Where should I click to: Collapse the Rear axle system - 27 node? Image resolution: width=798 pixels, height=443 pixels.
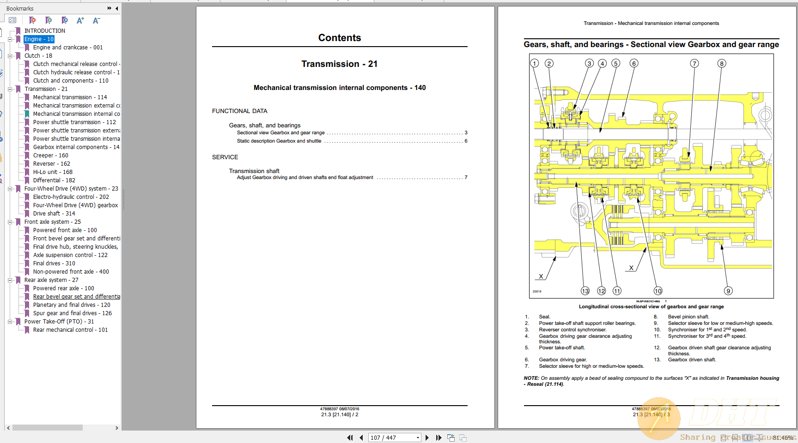click(x=11, y=280)
